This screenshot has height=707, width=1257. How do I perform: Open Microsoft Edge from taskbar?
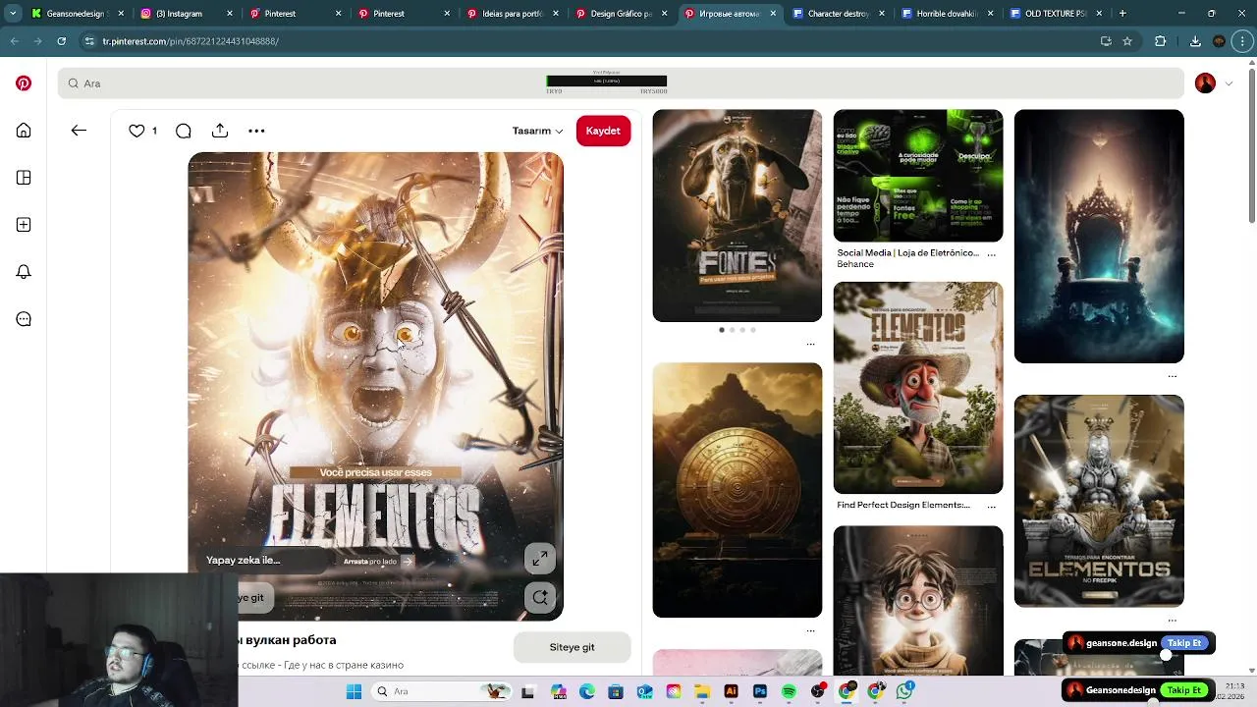[x=586, y=691]
